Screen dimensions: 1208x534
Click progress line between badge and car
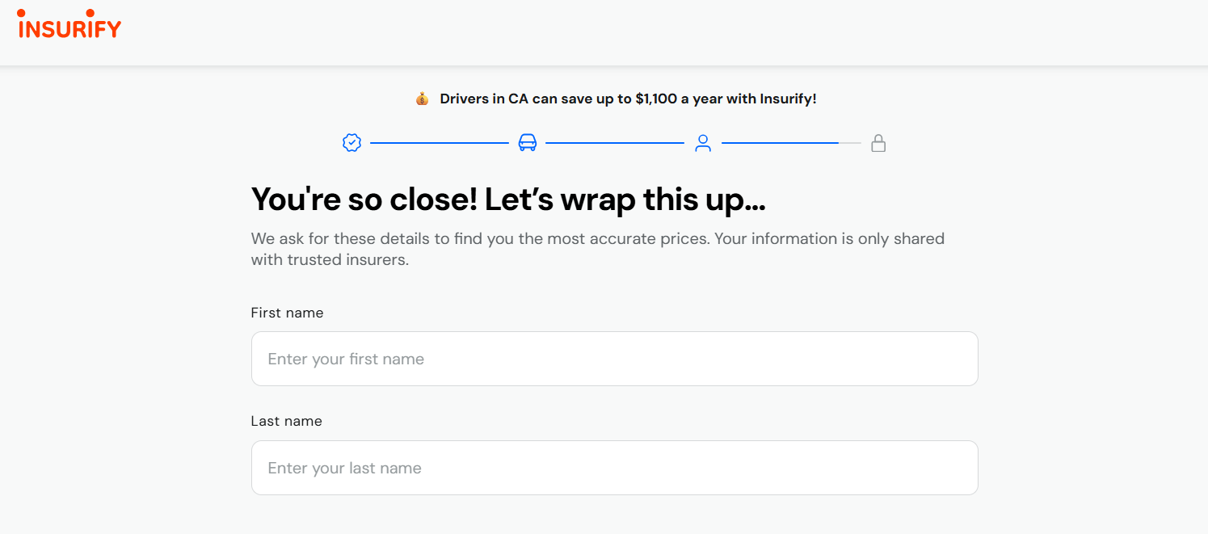coord(439,143)
